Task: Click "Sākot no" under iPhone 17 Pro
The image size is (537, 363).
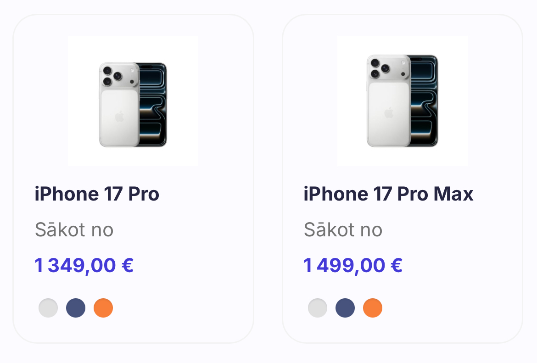Action: pos(74,230)
